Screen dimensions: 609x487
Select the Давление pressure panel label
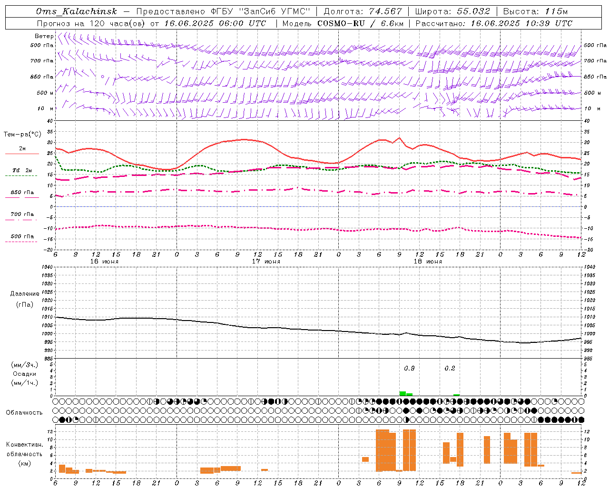[x=25, y=294]
